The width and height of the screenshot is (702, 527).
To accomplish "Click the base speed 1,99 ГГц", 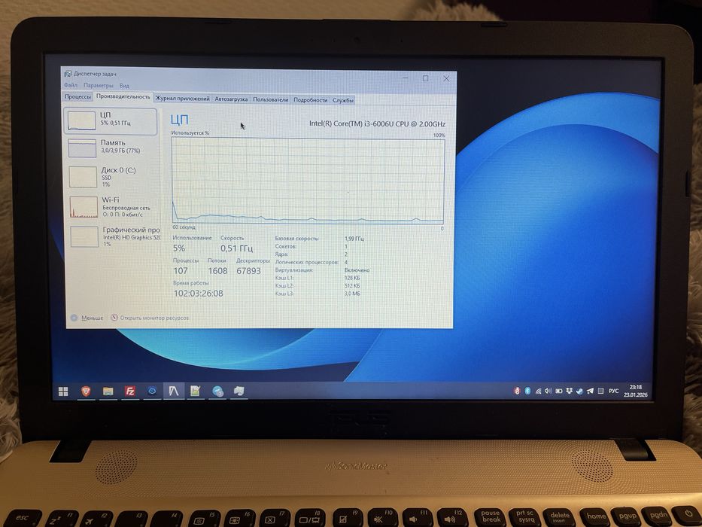I will 354,239.
